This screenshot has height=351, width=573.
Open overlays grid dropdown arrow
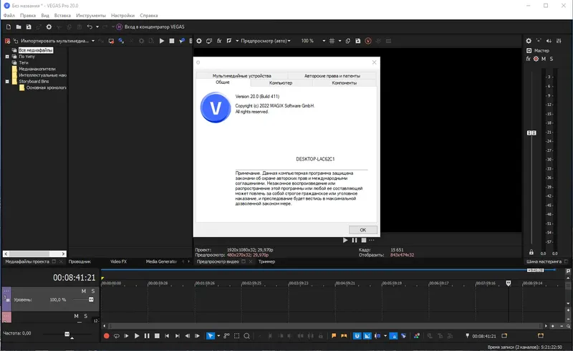[x=340, y=41]
